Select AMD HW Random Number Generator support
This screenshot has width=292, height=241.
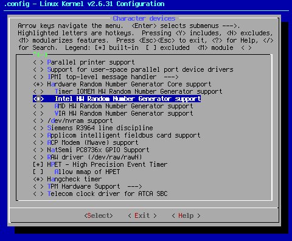123,106
